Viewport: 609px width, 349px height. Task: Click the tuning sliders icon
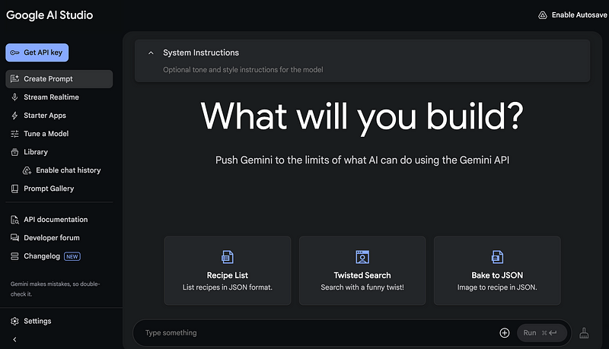14,134
